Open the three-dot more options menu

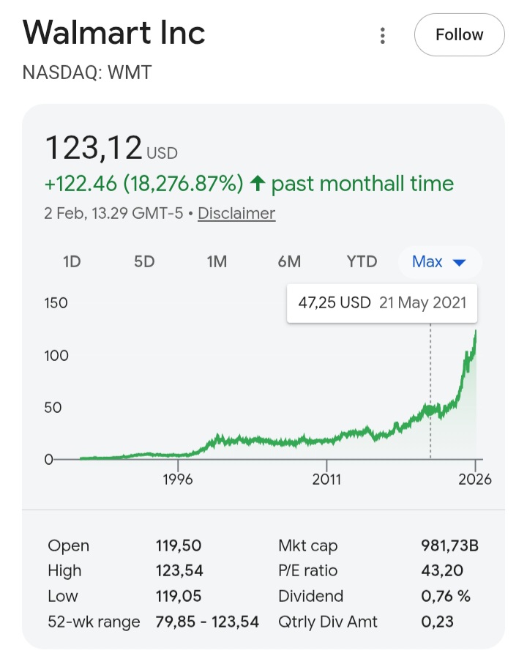click(381, 35)
